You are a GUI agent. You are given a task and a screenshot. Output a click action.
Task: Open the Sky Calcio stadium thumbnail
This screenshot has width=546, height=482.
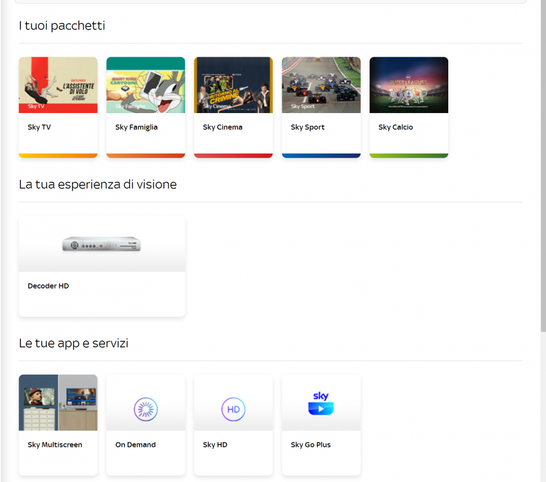(408, 85)
